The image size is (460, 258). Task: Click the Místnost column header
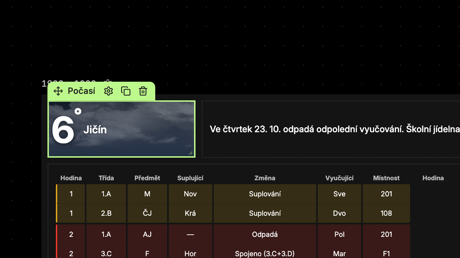point(386,178)
